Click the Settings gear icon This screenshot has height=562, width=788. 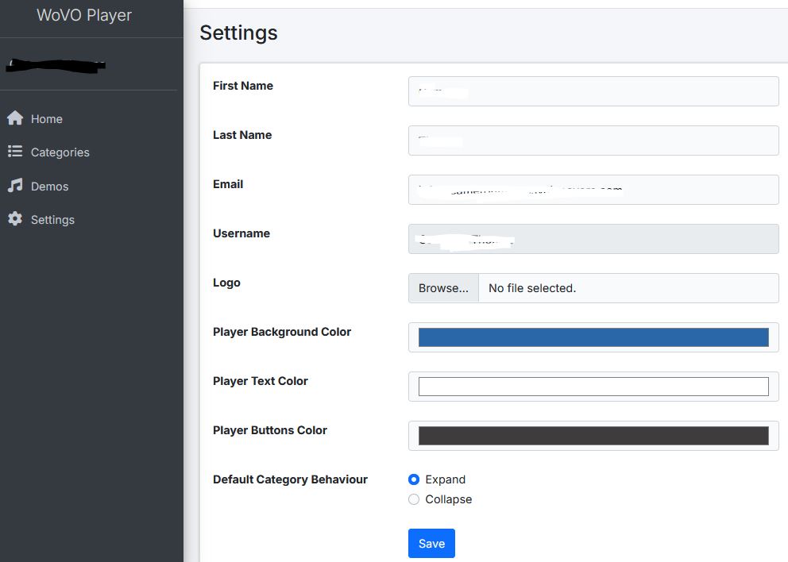click(x=14, y=219)
